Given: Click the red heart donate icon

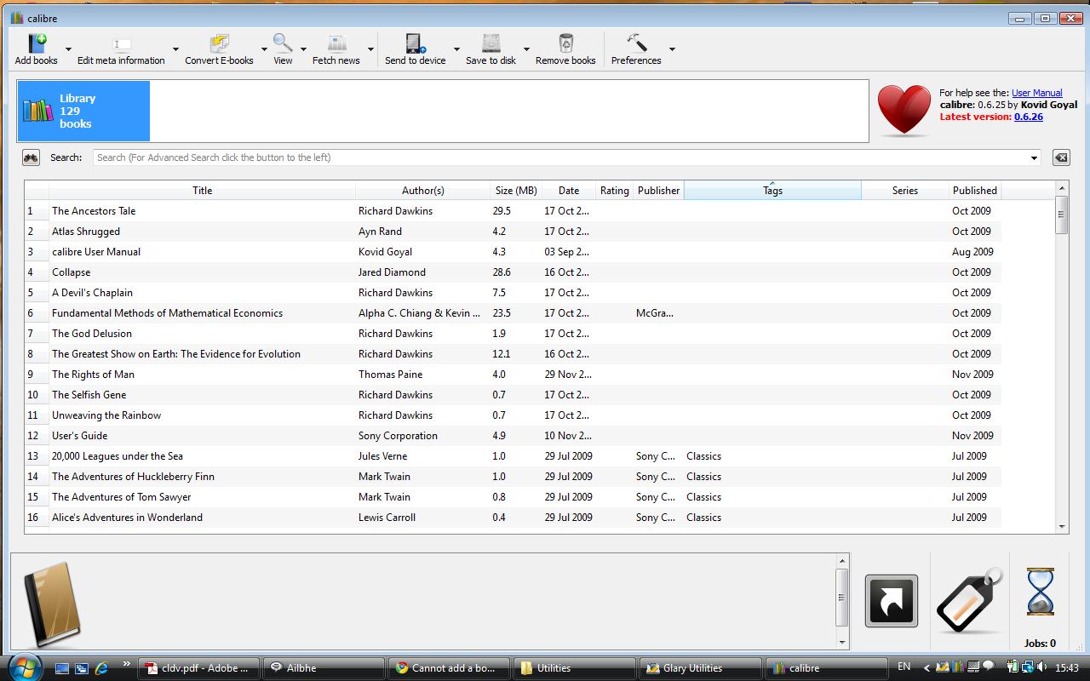Looking at the screenshot, I should (904, 110).
